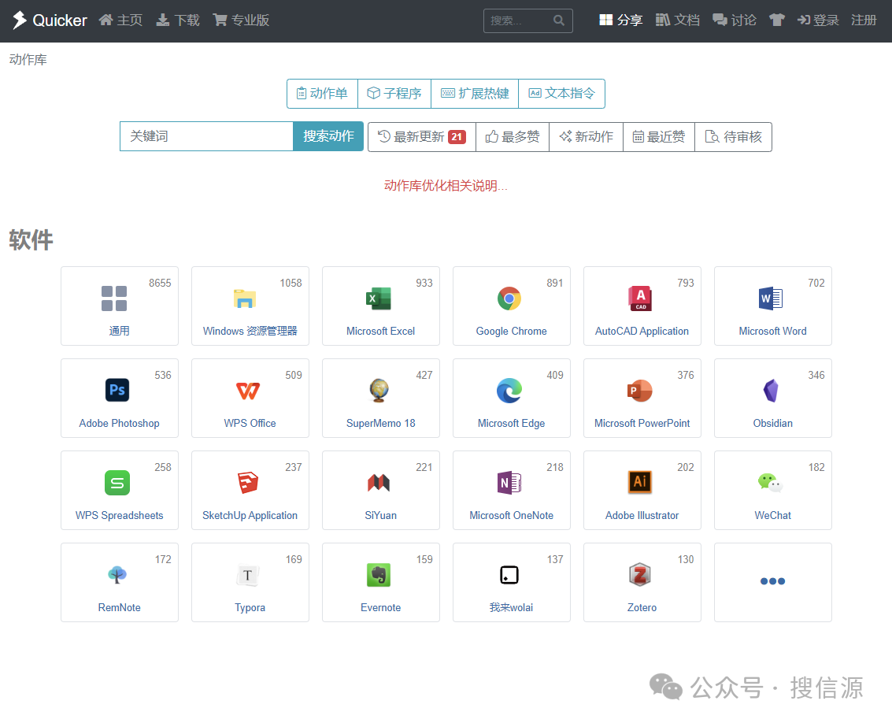Open Windows 资源管理器 folder icon
The width and height of the screenshot is (892, 723).
pyautogui.click(x=245, y=298)
